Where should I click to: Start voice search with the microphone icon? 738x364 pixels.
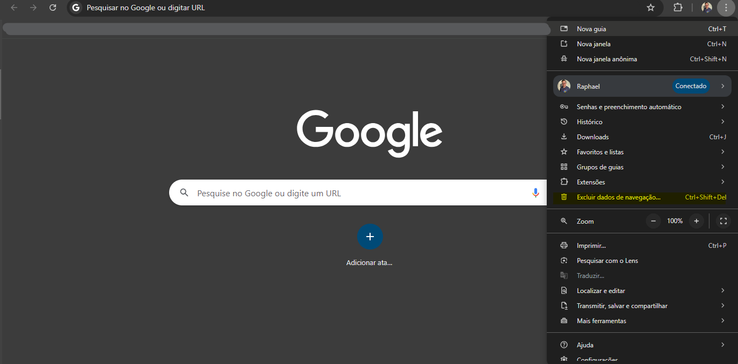pyautogui.click(x=535, y=192)
